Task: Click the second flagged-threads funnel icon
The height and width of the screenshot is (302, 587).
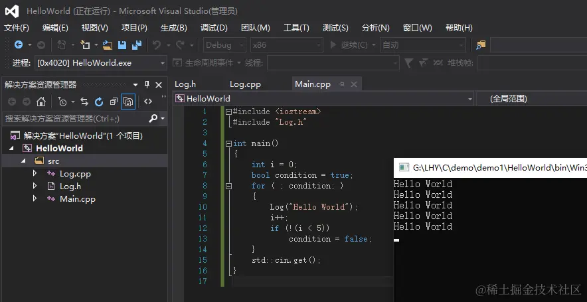Action: point(423,63)
